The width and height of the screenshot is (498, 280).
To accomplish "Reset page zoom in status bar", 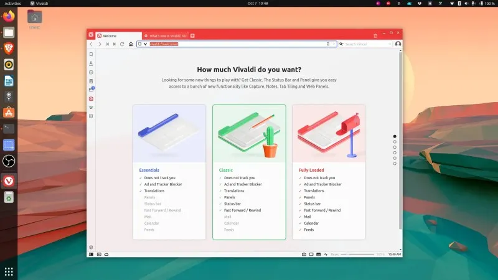I will 335,254.
